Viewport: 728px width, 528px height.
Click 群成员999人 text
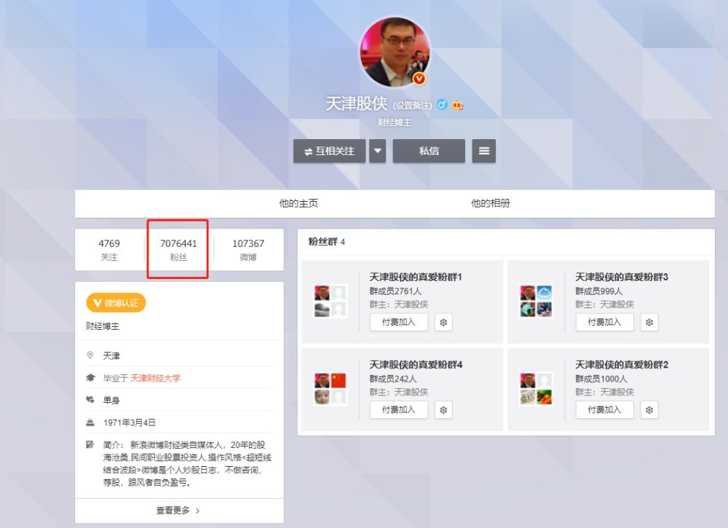pos(599,291)
